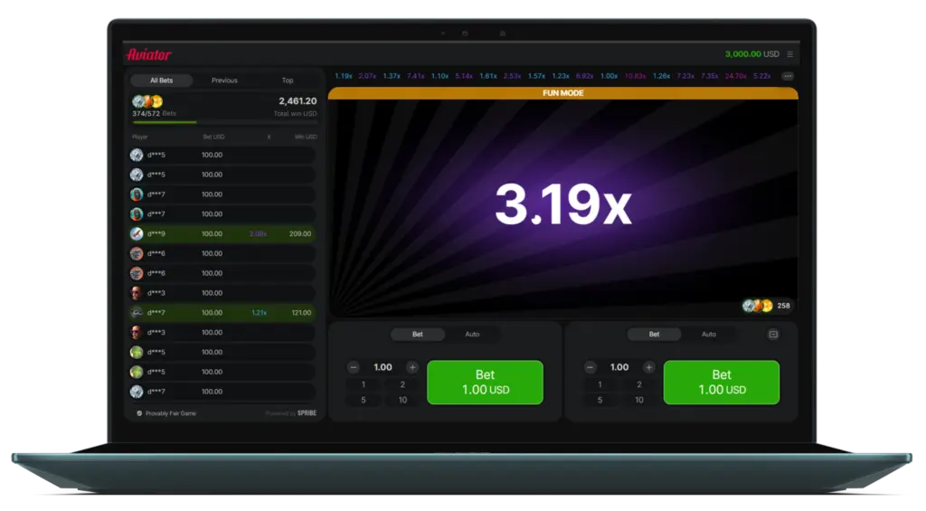Place the green Bet in first bet panel

pos(485,383)
